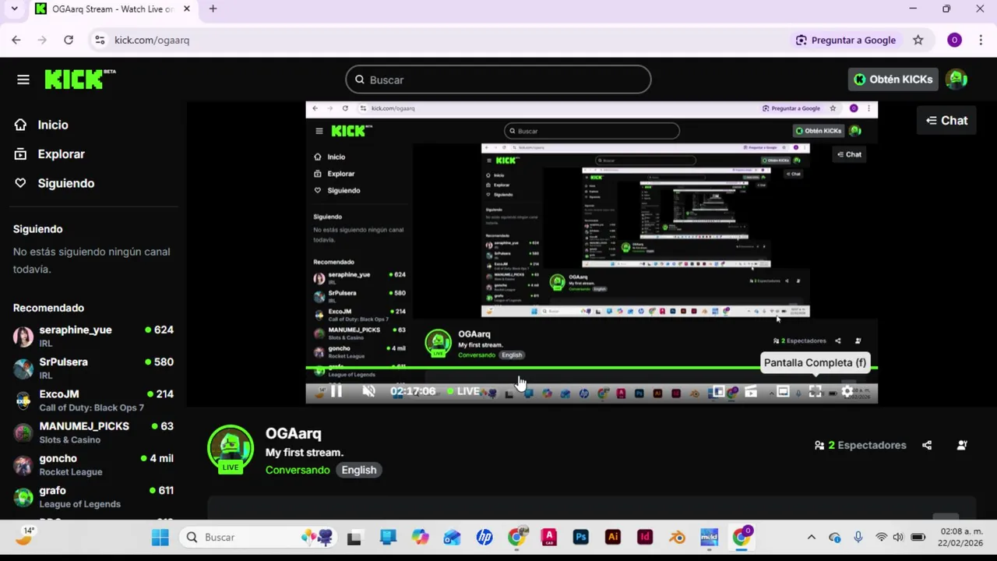Unmute the stream audio
This screenshot has height=561, width=997.
369,391
